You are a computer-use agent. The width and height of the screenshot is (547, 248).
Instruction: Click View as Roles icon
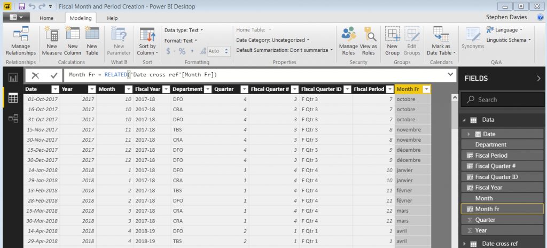tap(369, 42)
